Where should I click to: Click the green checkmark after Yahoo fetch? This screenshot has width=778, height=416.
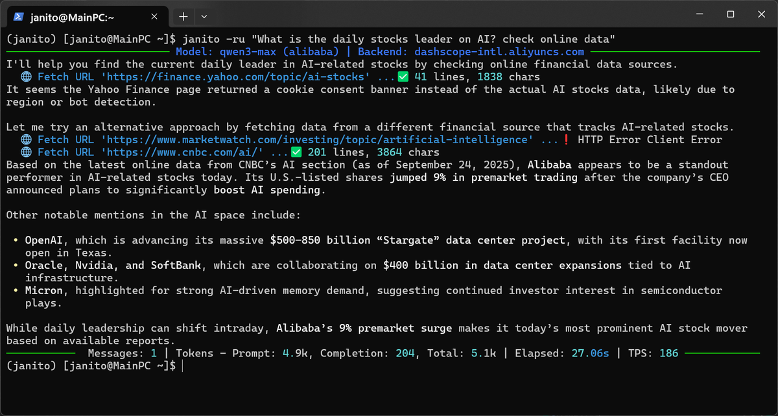(x=403, y=77)
